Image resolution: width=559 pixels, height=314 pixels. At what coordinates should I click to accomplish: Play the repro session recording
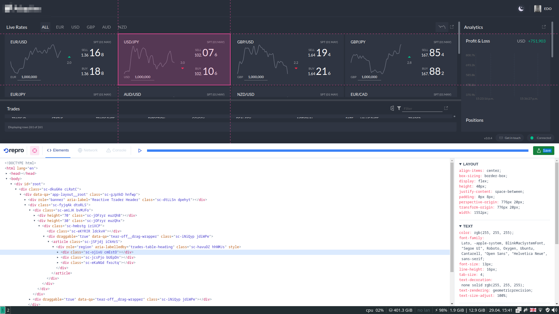coord(140,151)
